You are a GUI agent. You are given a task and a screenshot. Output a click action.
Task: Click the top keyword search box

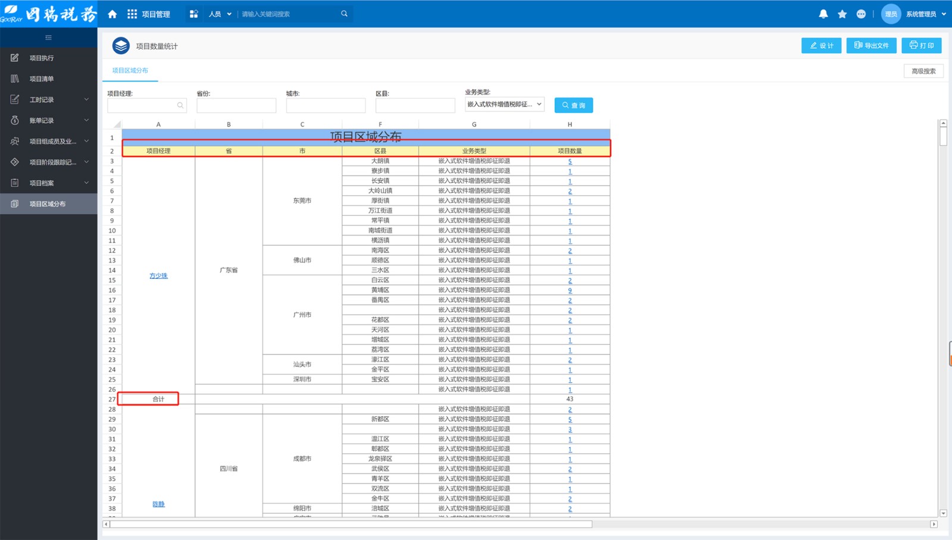289,14
